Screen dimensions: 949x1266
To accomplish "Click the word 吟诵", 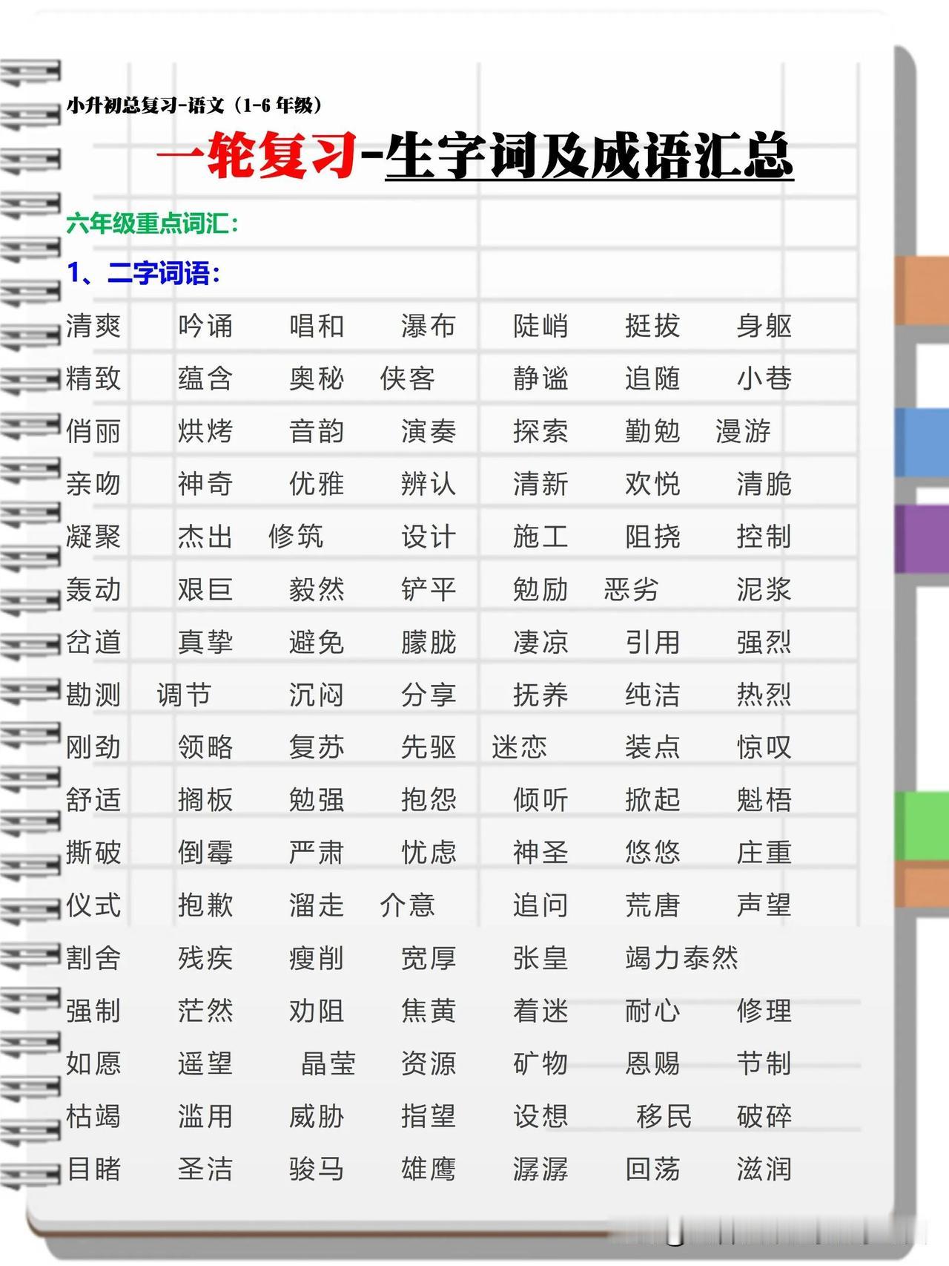I will pyautogui.click(x=205, y=326).
